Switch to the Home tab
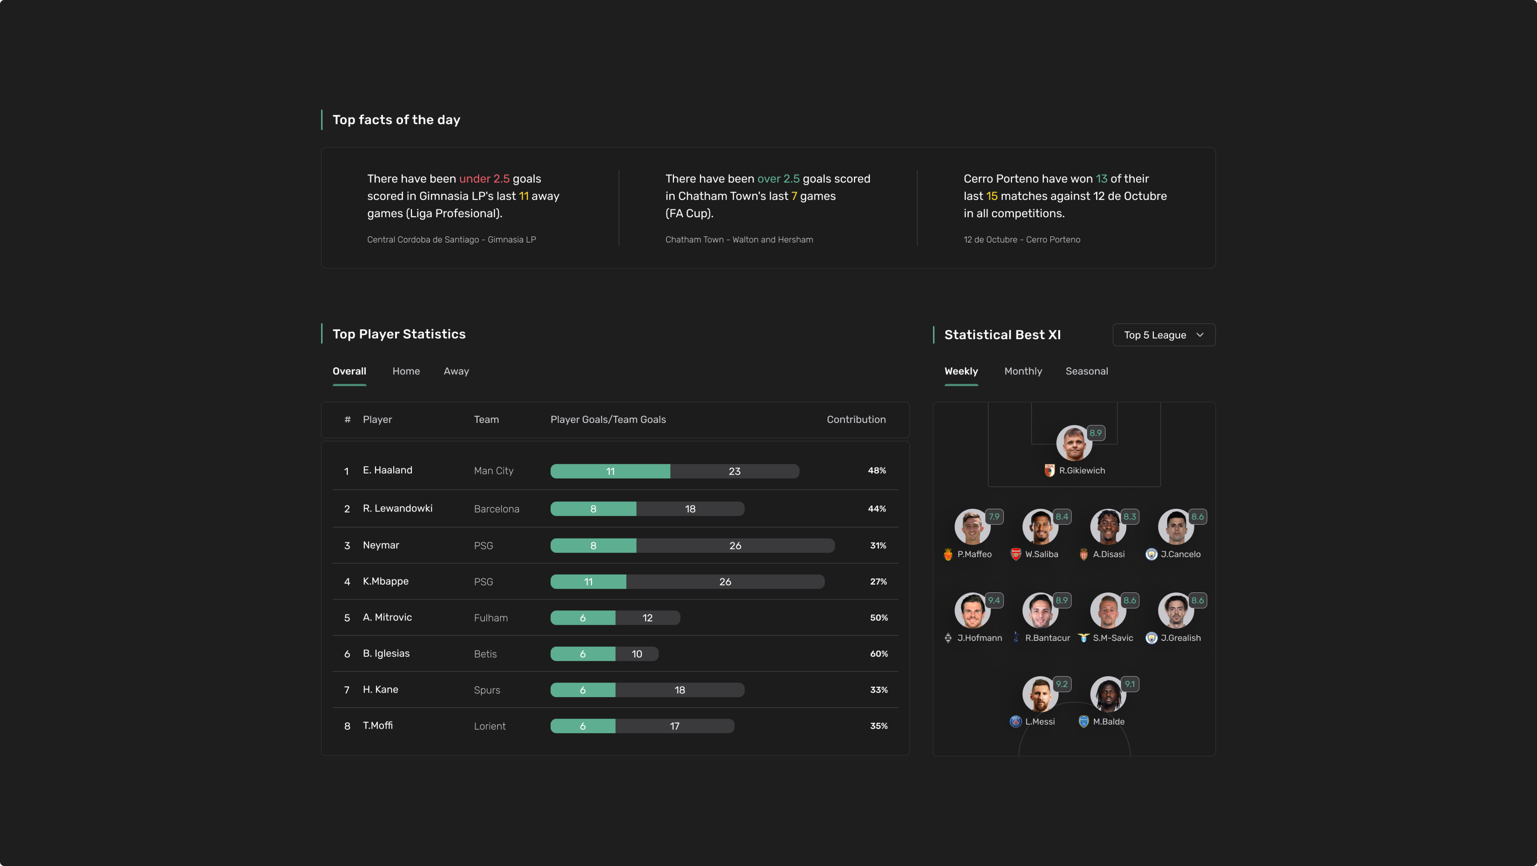Screen dimensions: 1537x866 (x=406, y=371)
